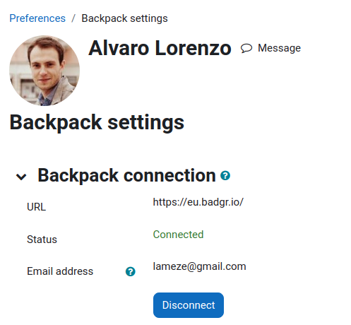Click the Status field label
This screenshot has height=325, width=351.
click(x=42, y=240)
